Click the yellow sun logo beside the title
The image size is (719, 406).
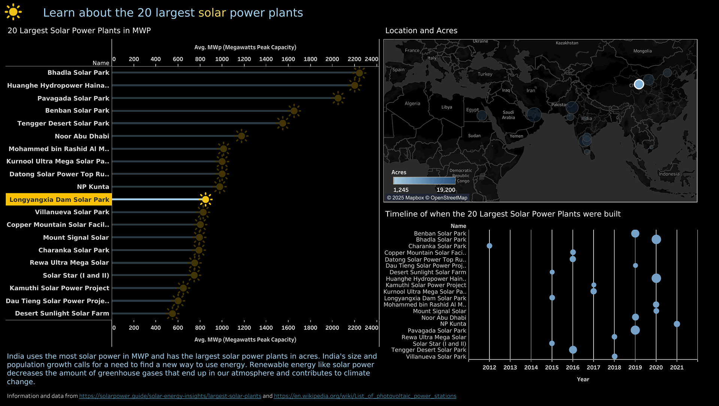13,12
